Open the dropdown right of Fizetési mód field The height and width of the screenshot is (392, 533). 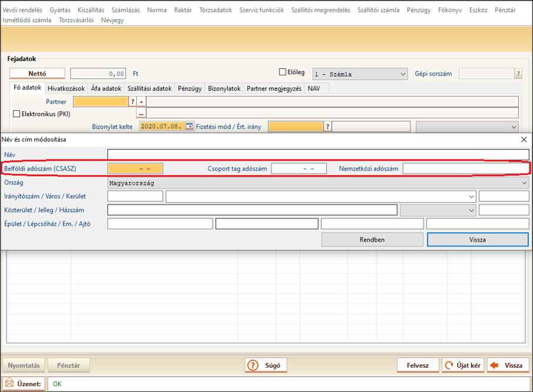pos(467,127)
